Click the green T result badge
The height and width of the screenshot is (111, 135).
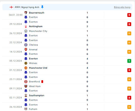click(x=129, y=61)
